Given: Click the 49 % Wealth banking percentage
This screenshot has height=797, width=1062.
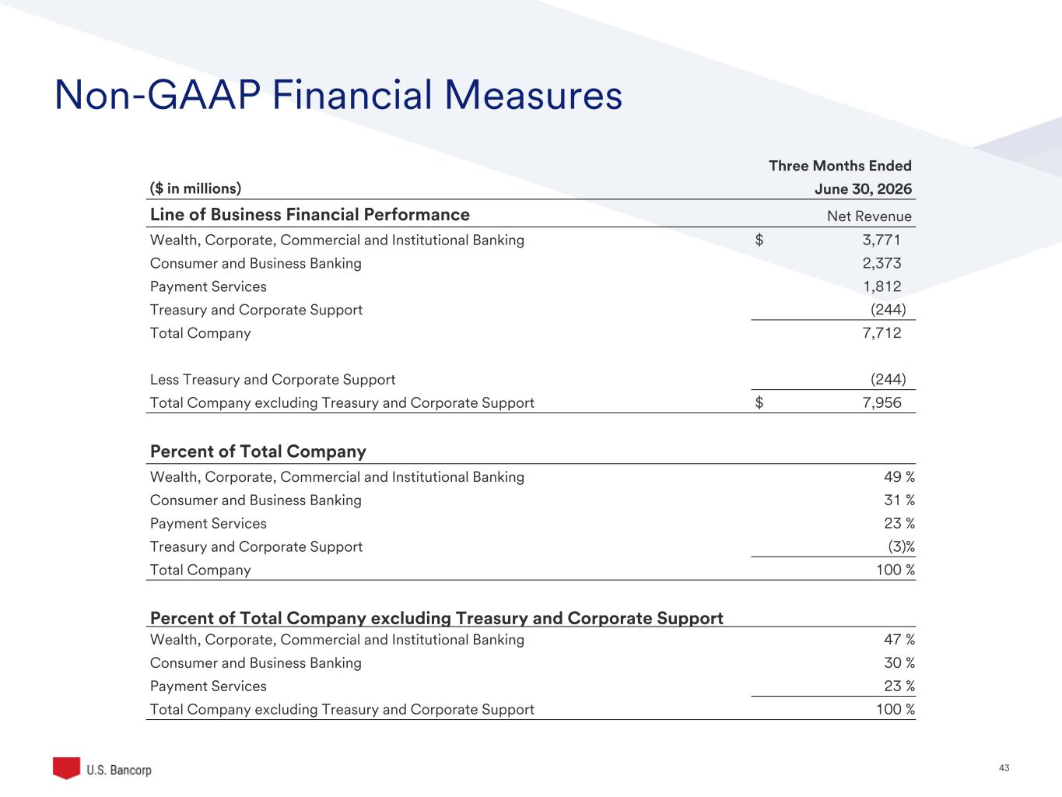Looking at the screenshot, I should 899,477.
